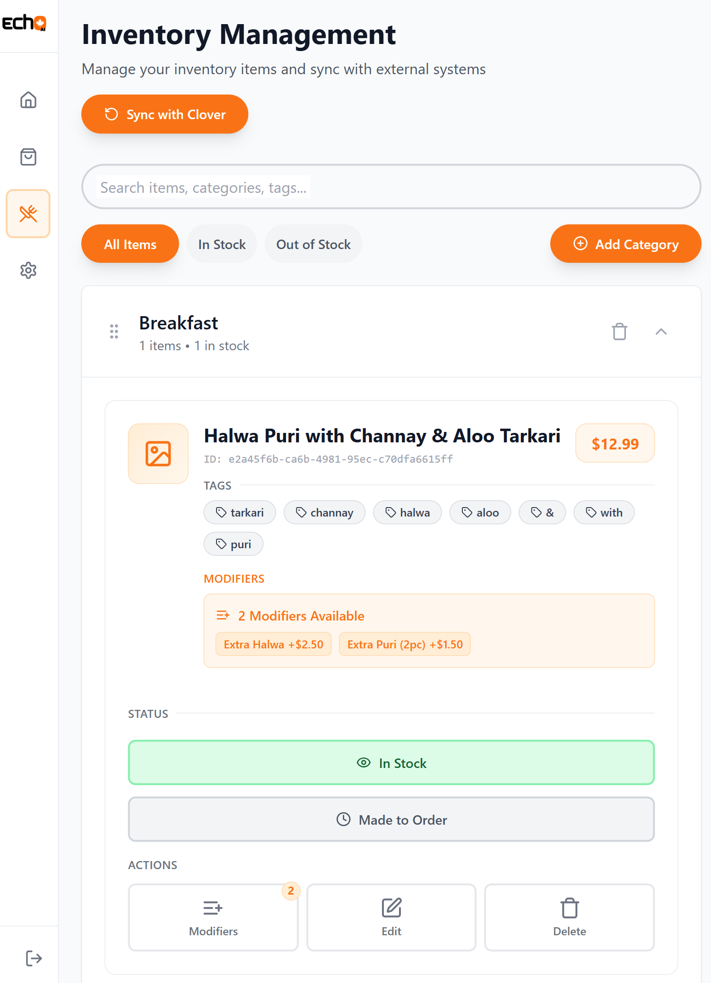Click the orange $12.99 price badge
Screen dimensions: 711x983
pyautogui.click(x=615, y=443)
